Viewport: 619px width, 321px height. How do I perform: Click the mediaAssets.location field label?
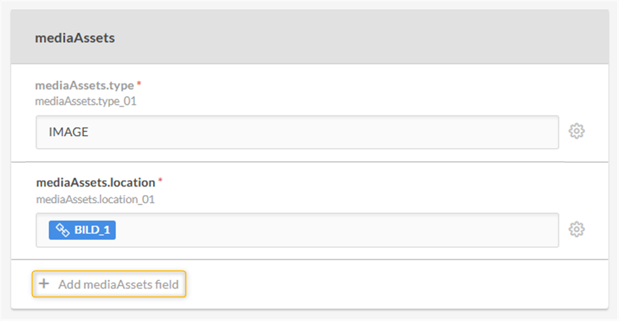point(96,183)
